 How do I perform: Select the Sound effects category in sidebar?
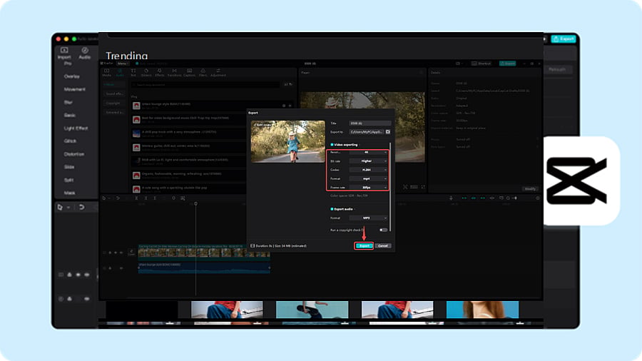coord(114,93)
